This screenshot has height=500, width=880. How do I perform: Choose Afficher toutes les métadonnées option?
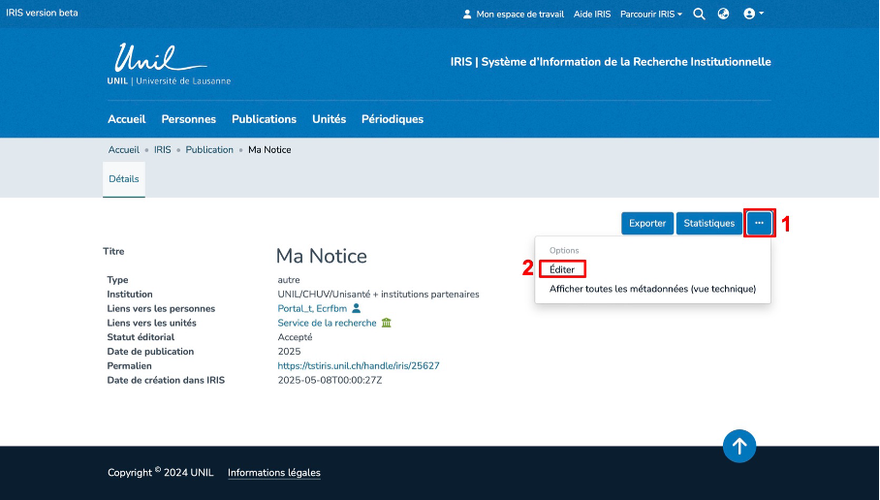(652, 289)
